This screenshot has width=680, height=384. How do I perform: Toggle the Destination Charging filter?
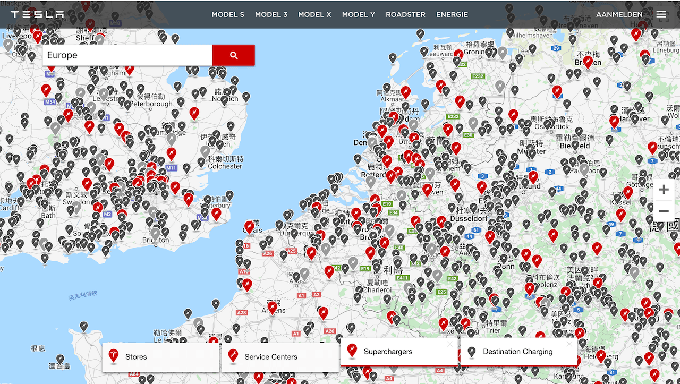tap(518, 352)
